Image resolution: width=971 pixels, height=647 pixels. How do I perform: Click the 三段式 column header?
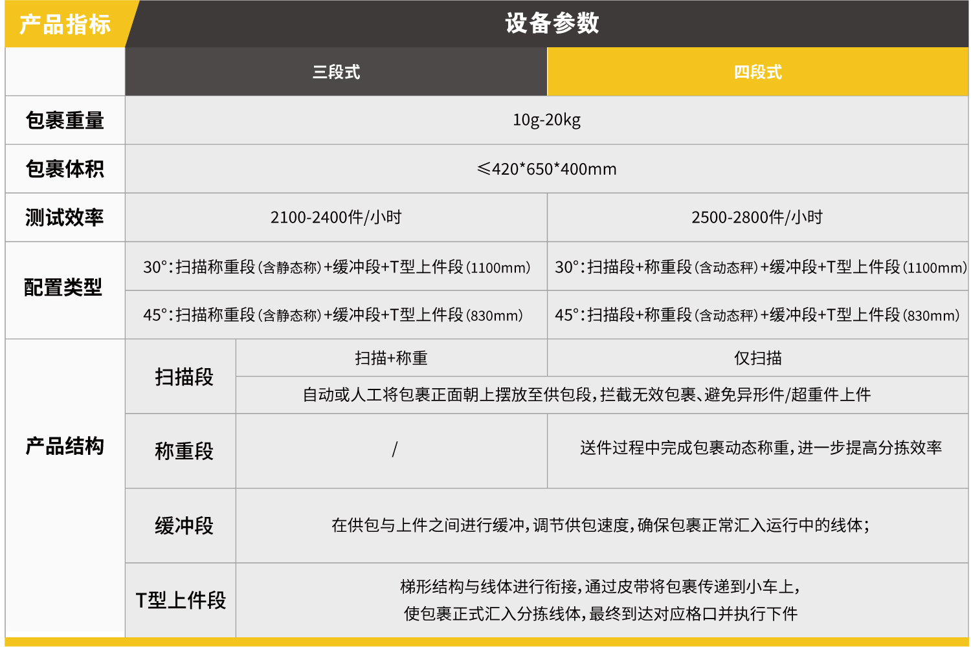point(336,72)
